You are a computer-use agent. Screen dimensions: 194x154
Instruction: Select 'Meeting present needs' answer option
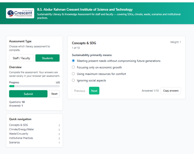[x=73, y=61]
